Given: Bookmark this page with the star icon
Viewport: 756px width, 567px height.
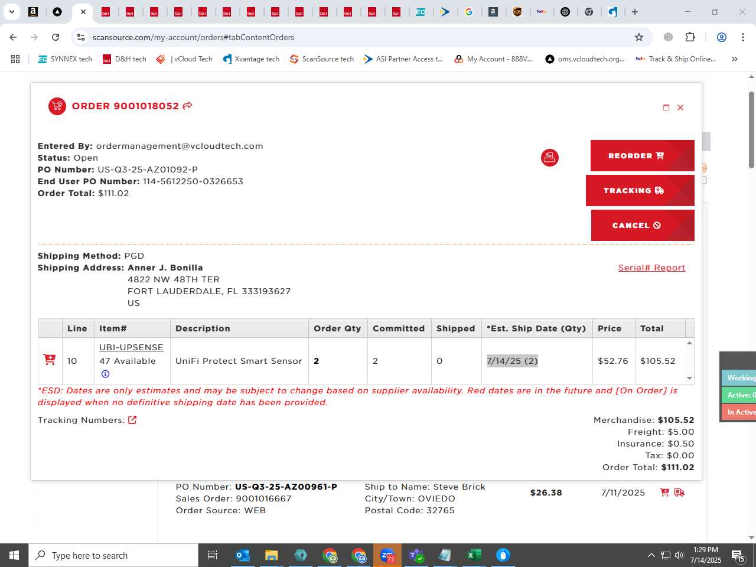Looking at the screenshot, I should (x=639, y=37).
